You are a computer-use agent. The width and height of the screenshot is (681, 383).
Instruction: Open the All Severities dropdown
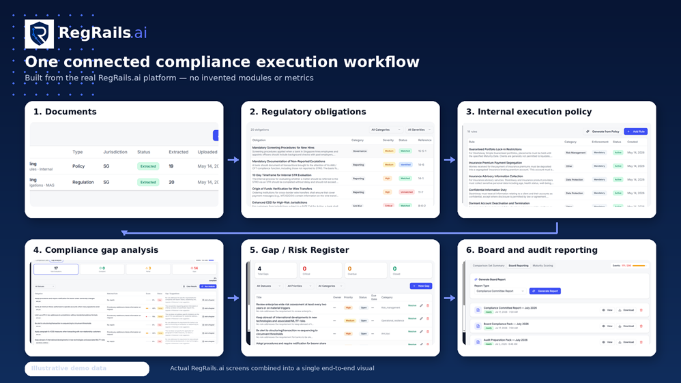point(419,129)
